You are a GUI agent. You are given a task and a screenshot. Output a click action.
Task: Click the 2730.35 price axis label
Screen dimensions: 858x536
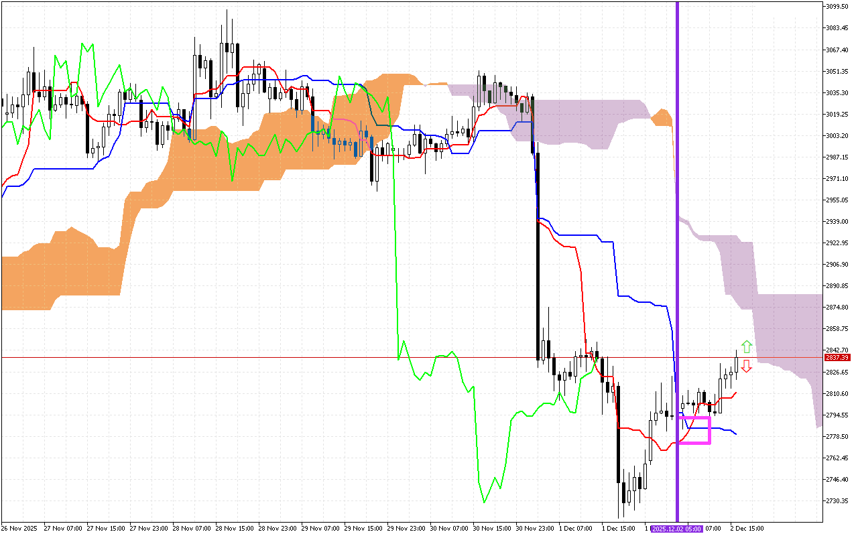tap(837, 500)
